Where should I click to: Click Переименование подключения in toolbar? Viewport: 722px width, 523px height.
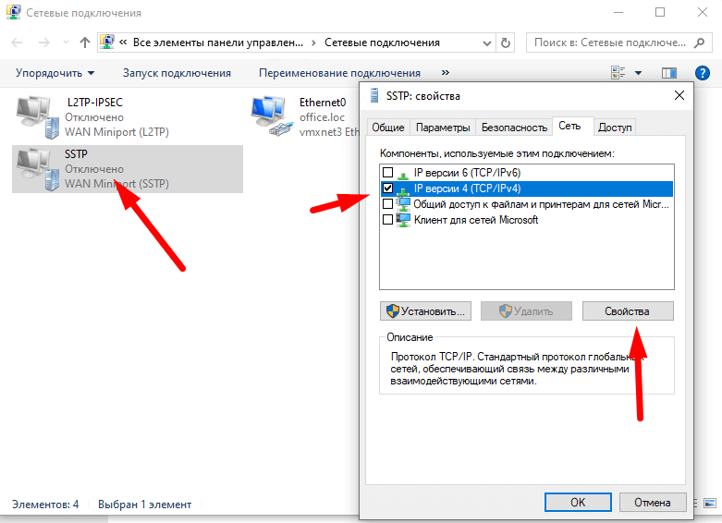[x=340, y=73]
